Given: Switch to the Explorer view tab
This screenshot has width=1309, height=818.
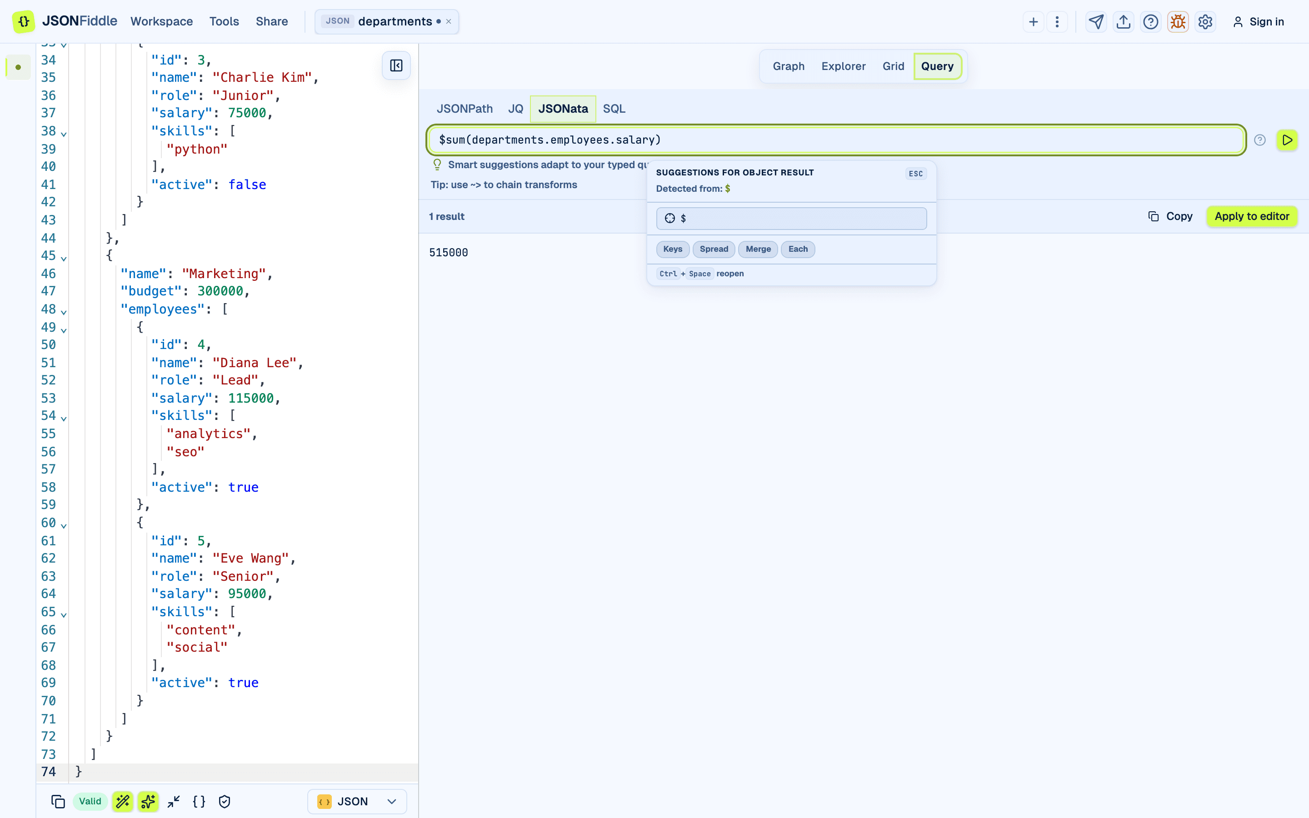Looking at the screenshot, I should coord(843,66).
